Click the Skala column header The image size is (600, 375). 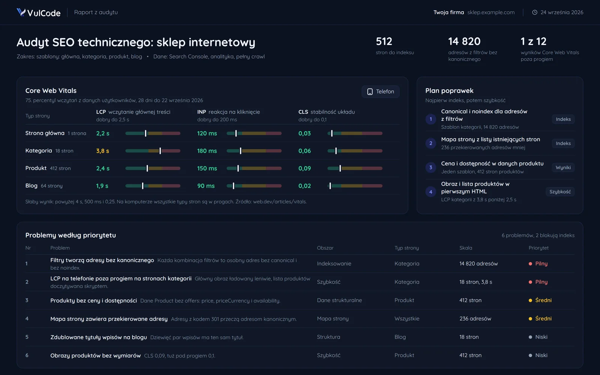[466, 248]
